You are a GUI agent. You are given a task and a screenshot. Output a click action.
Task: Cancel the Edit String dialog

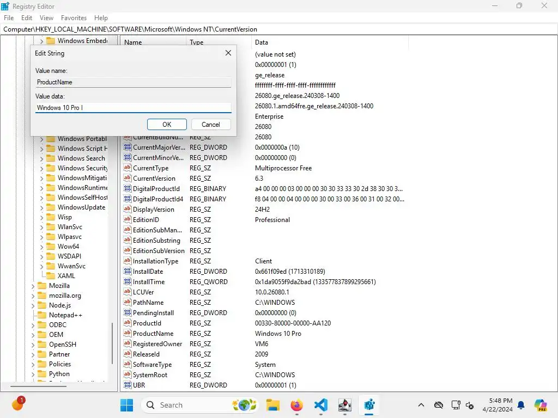(211, 125)
